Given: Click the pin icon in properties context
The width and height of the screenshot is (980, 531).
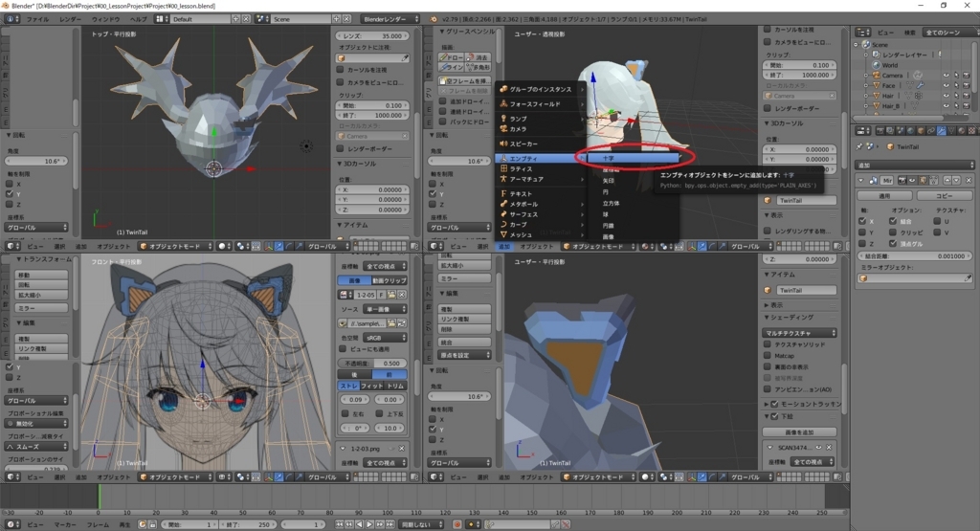Looking at the screenshot, I should (859, 146).
